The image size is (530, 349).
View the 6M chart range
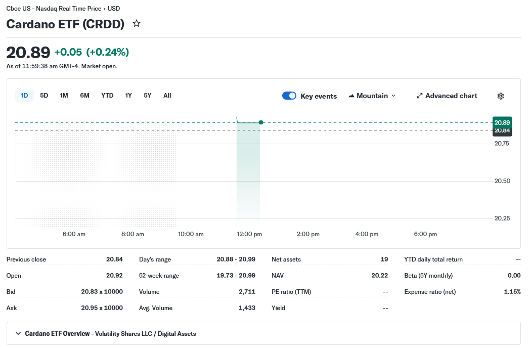[84, 95]
